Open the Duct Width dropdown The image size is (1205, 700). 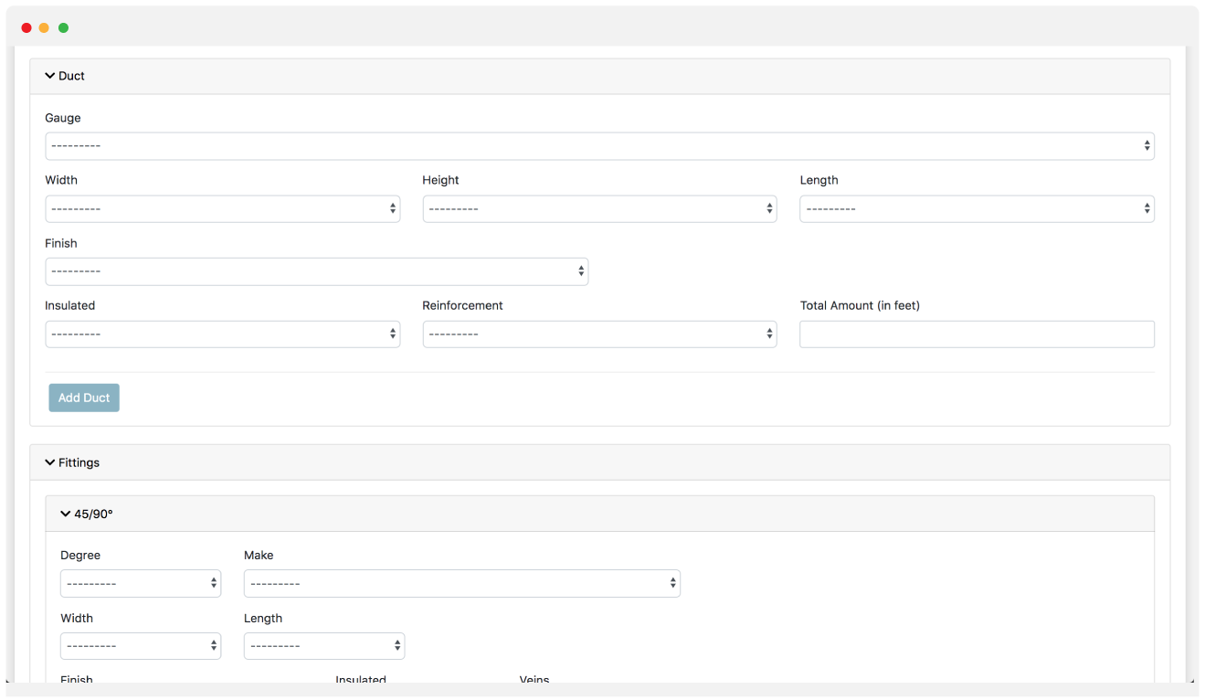[x=222, y=209]
